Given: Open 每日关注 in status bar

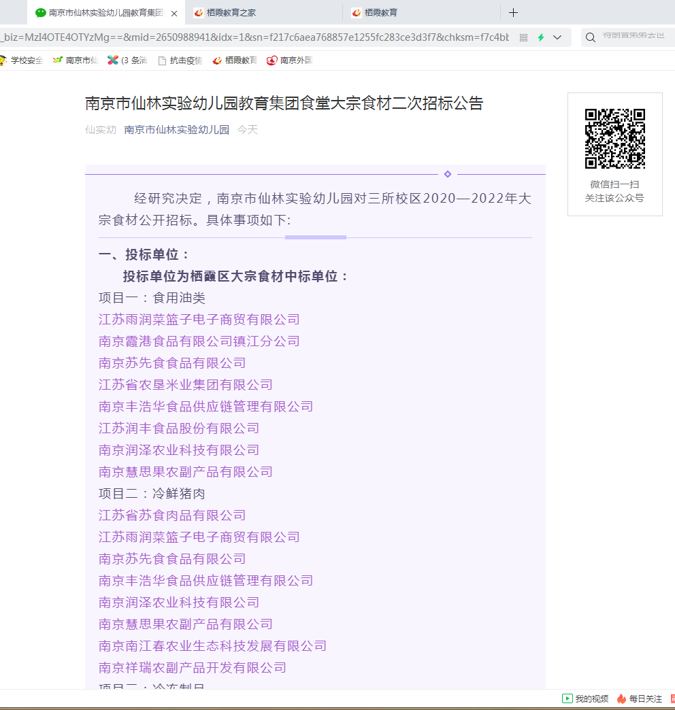Looking at the screenshot, I should click(x=640, y=698).
